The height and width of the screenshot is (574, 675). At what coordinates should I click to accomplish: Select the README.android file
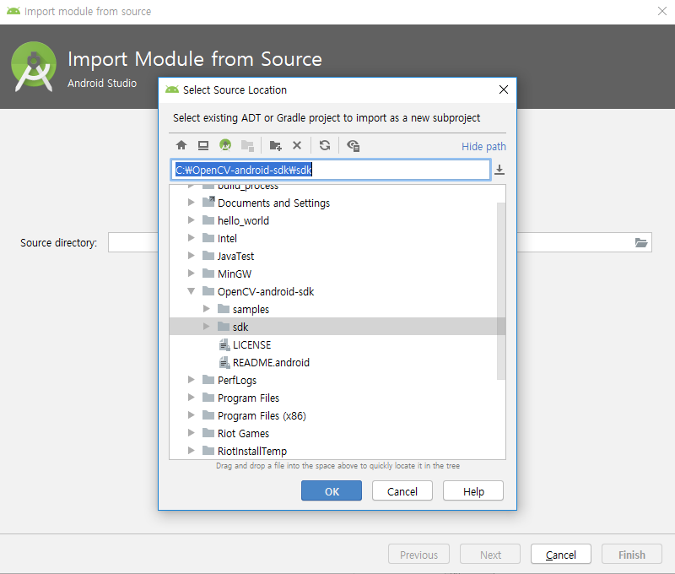point(270,362)
